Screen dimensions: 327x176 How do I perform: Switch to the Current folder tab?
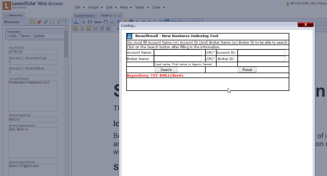tap(85, 16)
